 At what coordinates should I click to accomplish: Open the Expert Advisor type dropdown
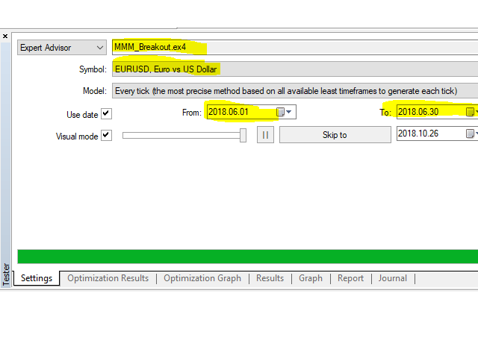(63, 48)
